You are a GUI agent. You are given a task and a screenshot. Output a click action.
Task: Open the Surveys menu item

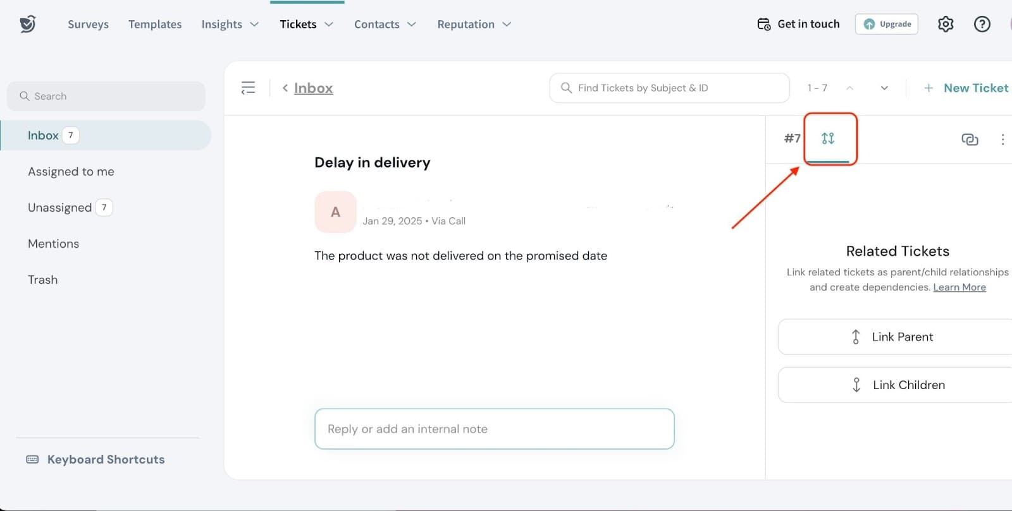(x=88, y=24)
